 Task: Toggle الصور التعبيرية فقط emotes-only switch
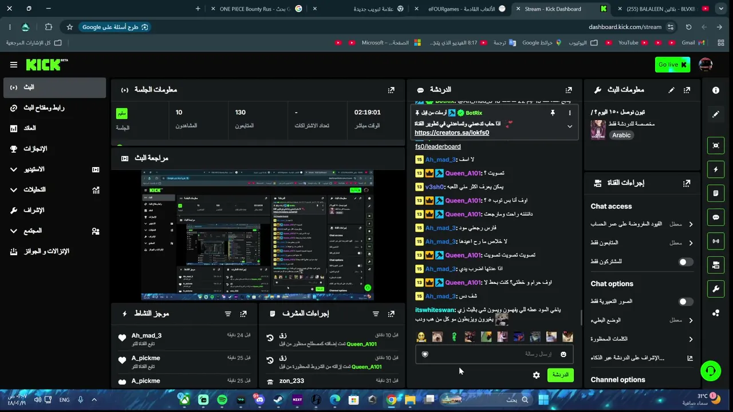pos(685,302)
